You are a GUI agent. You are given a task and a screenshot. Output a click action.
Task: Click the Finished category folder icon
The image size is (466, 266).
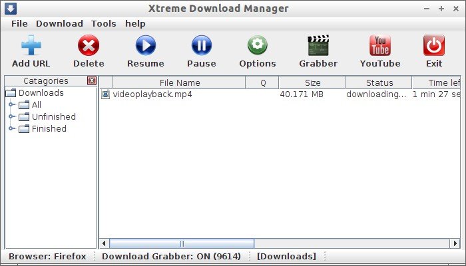[x=24, y=129]
